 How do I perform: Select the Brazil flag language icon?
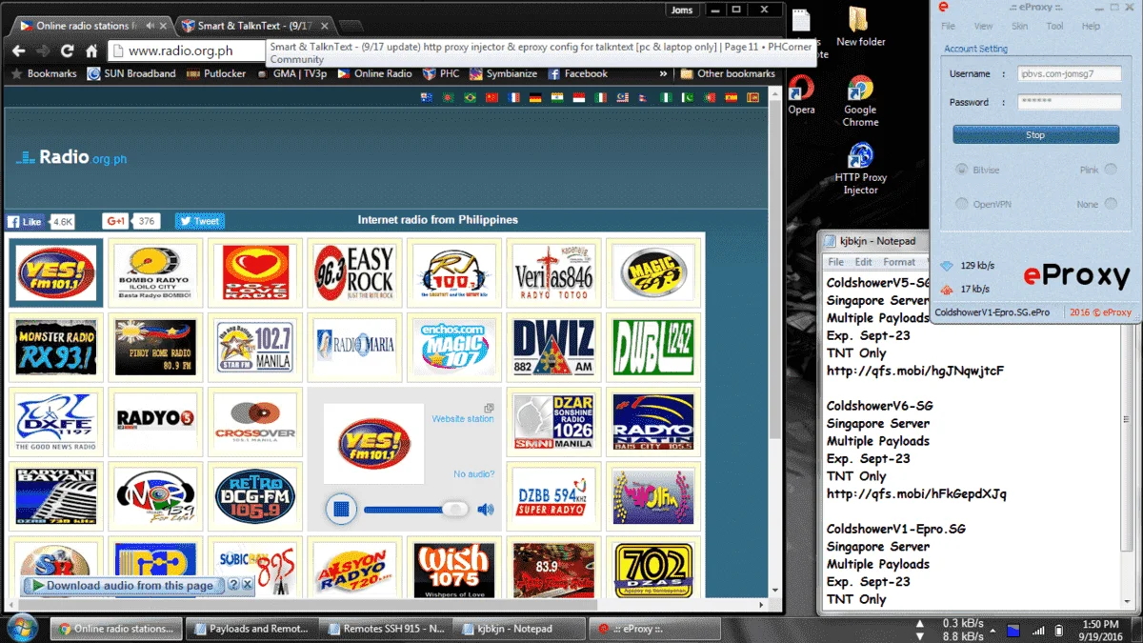(470, 97)
